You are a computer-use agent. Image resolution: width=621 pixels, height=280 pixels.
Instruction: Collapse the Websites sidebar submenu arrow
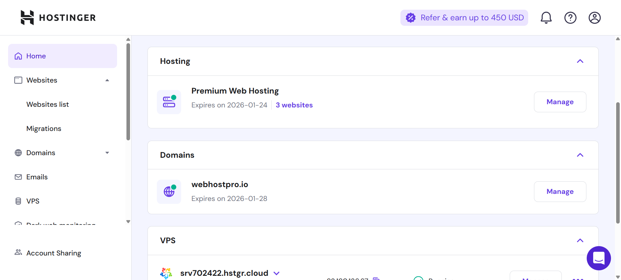coord(107,80)
